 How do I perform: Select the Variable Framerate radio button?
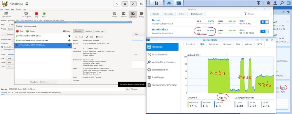tap(2, 49)
